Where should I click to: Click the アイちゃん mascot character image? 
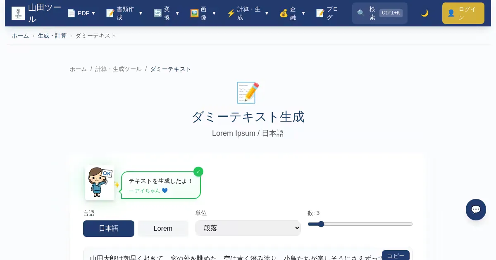100,182
